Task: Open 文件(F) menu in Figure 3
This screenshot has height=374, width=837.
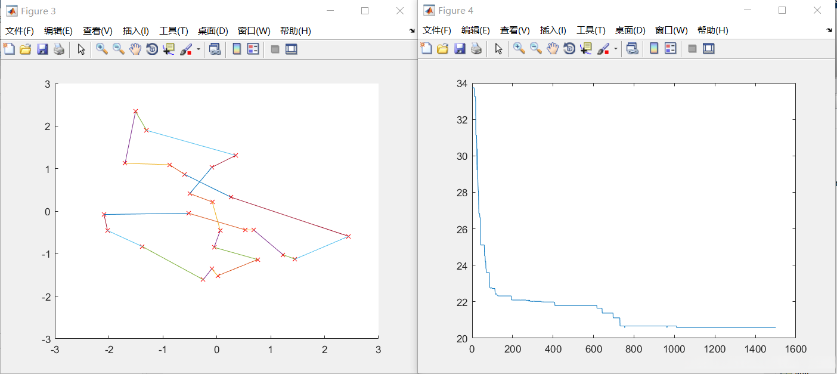Action: click(x=20, y=31)
